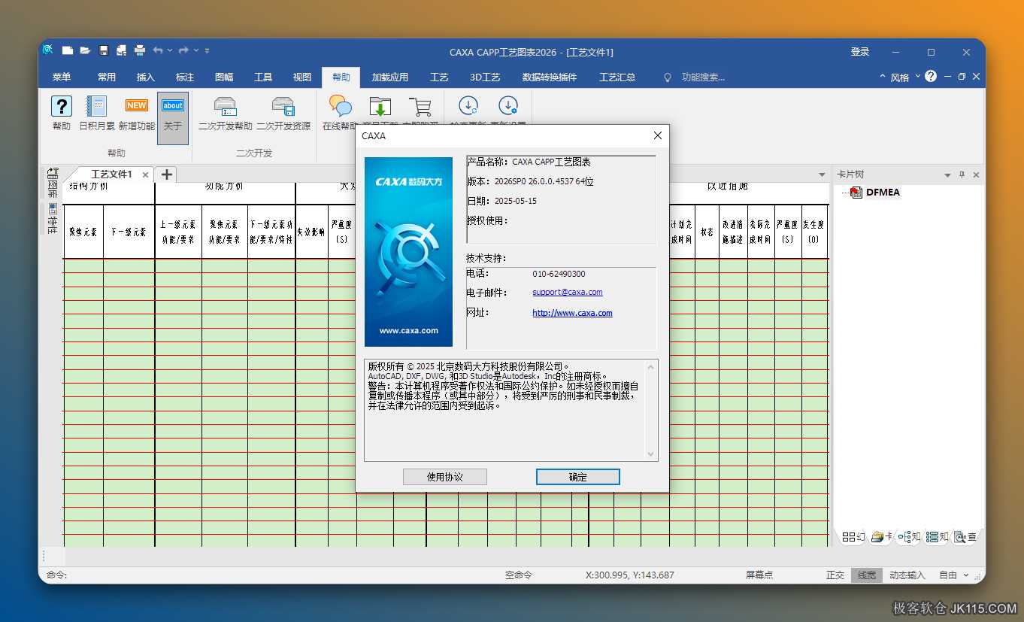Close the CAXA about dialog
1024x622 pixels.
click(x=658, y=135)
